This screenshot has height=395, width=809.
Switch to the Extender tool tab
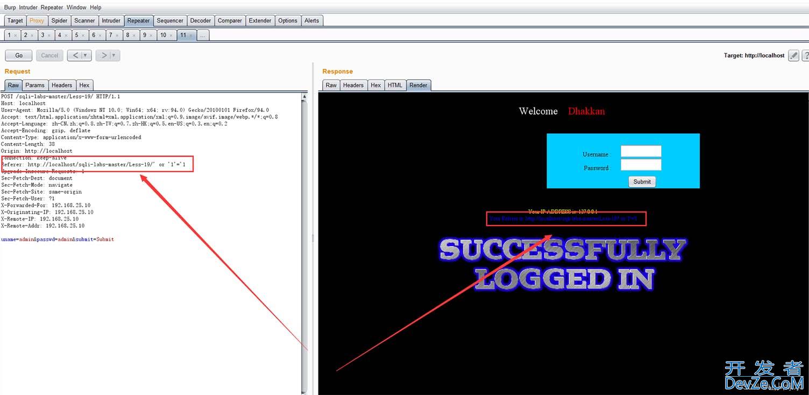[260, 20]
